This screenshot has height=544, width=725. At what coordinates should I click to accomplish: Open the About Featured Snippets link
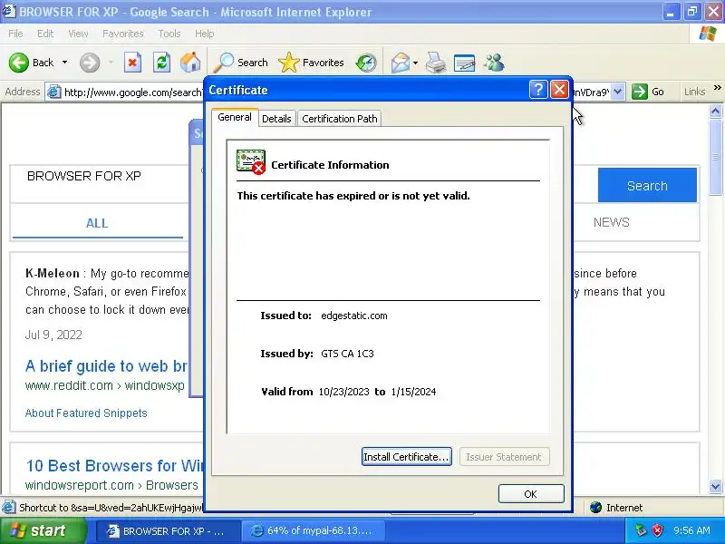pyautogui.click(x=86, y=413)
